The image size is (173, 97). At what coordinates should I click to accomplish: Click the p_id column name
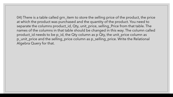click(60, 35)
